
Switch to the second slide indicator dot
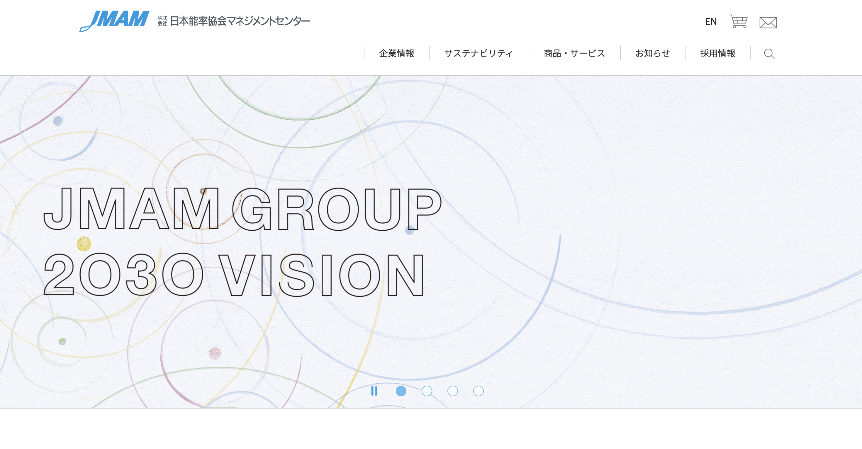(x=427, y=391)
